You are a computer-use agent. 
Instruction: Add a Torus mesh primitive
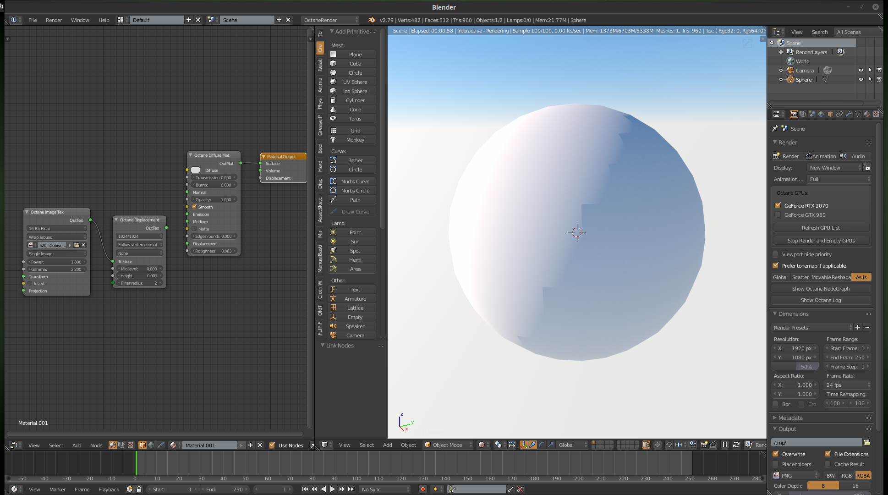coord(355,119)
